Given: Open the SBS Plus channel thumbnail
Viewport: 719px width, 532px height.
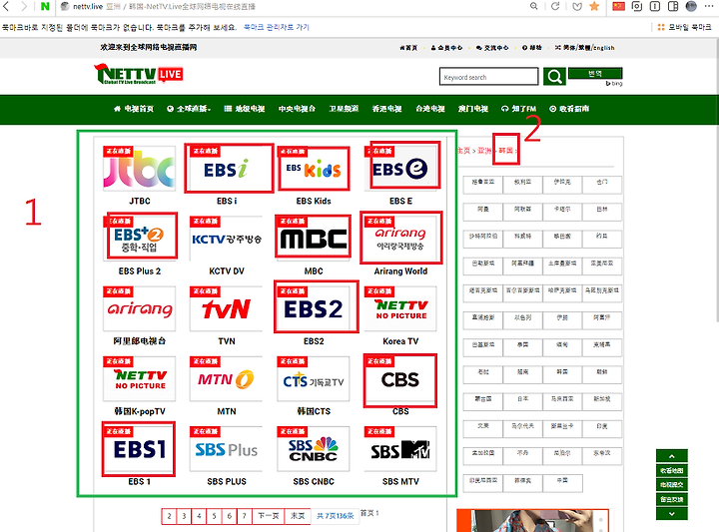Looking at the screenshot, I should (x=226, y=448).
